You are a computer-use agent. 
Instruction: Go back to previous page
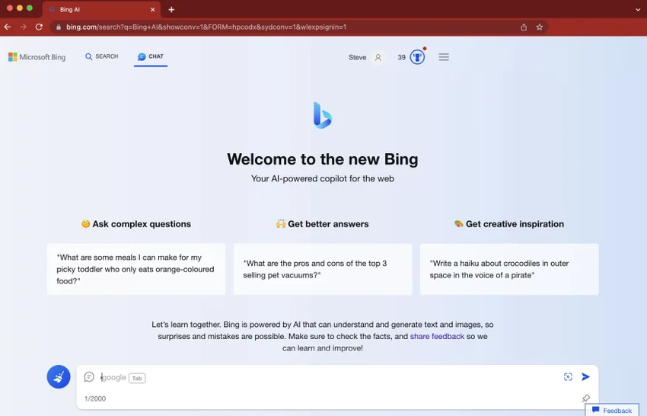[x=8, y=27]
